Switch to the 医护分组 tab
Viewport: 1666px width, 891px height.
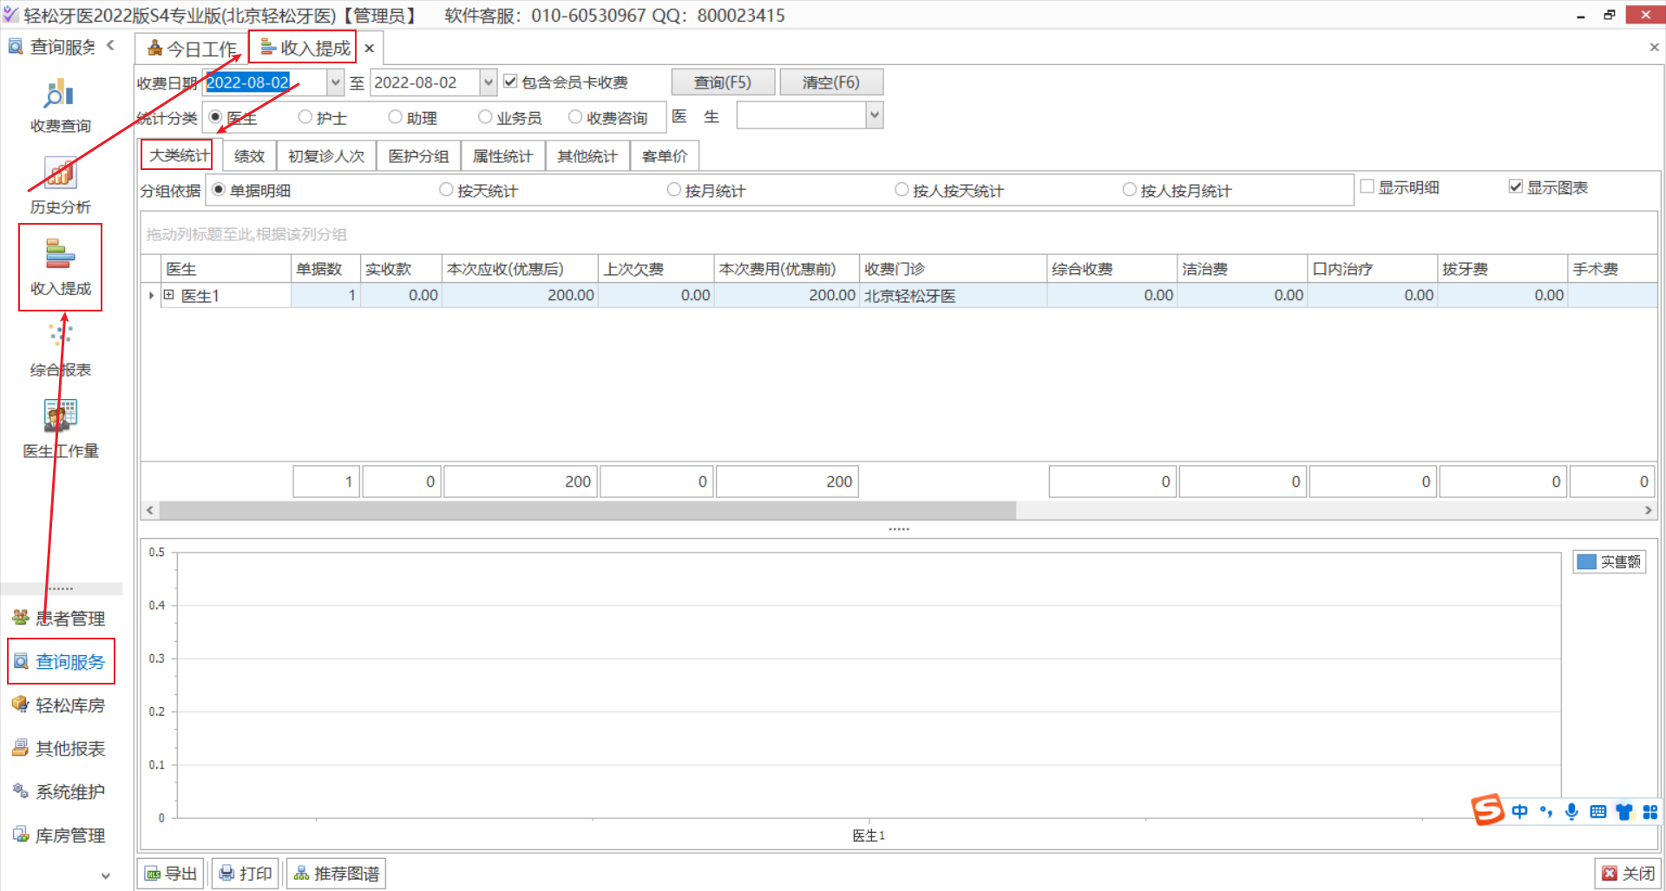tap(418, 156)
